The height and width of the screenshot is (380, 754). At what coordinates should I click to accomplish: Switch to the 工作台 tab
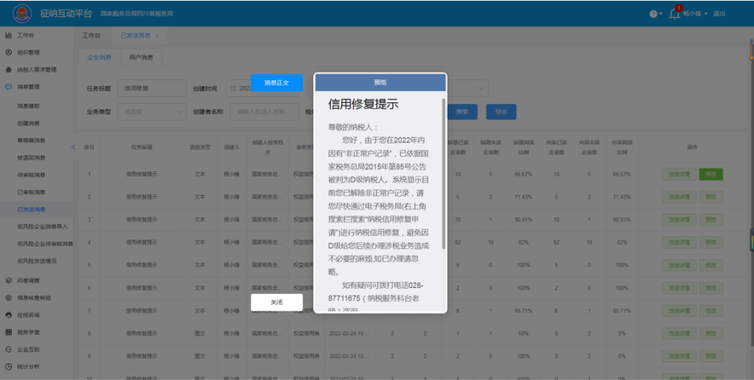91,35
